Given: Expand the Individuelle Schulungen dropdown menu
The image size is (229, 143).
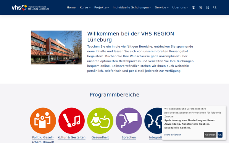Looking at the screenshot, I should [x=132, y=8].
